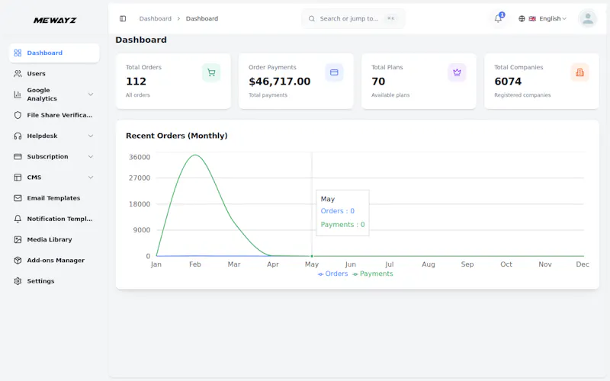This screenshot has height=381, width=610.
Task: Click the Dec label on chart axis
Action: coord(583,264)
